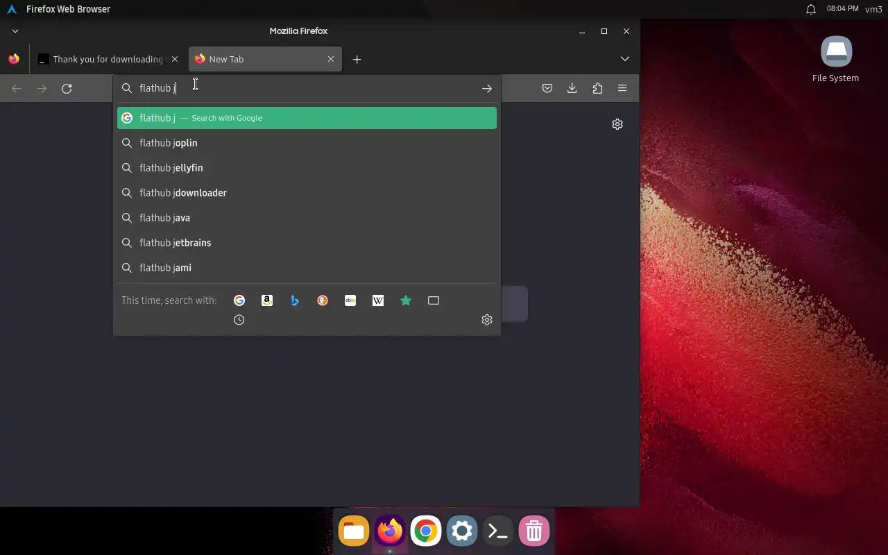Open the Firefox View pinned icon

14,60
